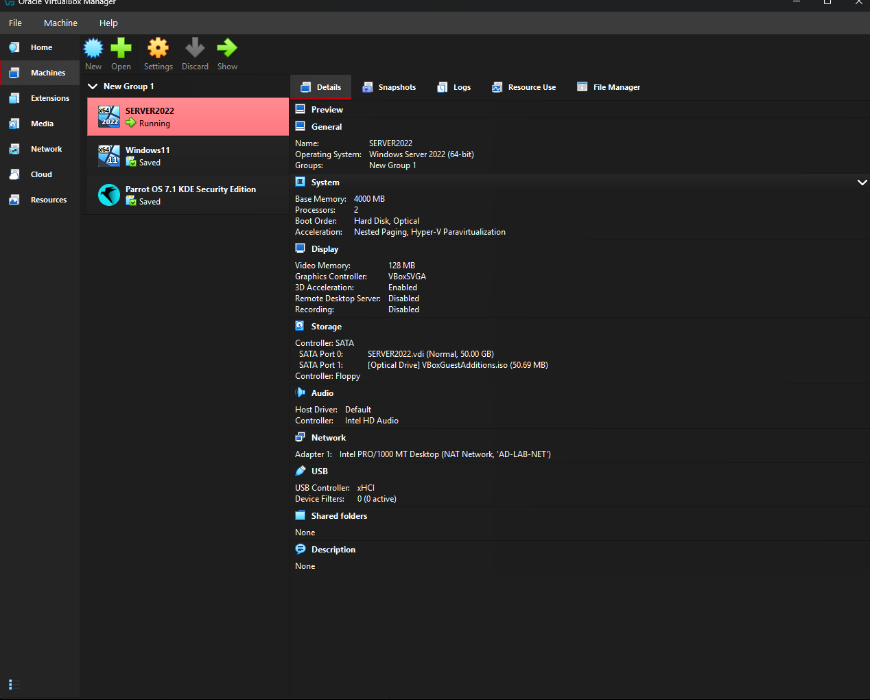Open Description settings via heading

[333, 550]
